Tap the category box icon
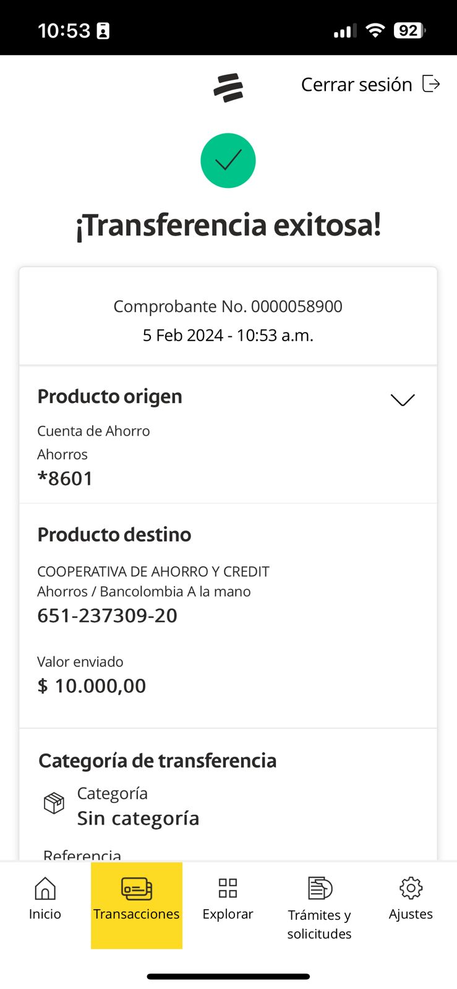Viewport: 457px width, 989px height. click(x=54, y=803)
